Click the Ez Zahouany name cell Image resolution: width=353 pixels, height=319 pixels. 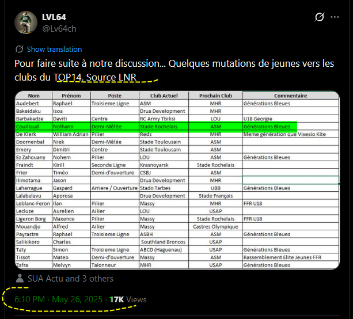(x=34, y=157)
